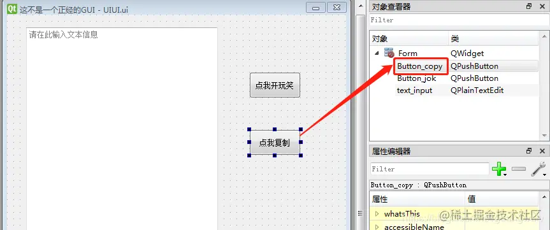Open property editor wrench configuration icon
This screenshot has height=230, width=550.
pos(538,169)
